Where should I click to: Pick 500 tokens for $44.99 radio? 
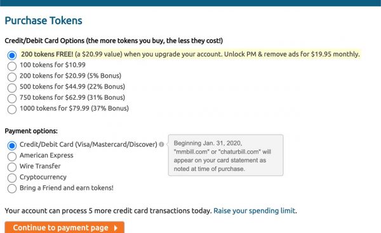click(12, 88)
